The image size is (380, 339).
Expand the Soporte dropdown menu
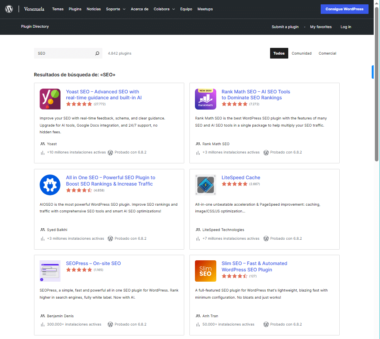click(115, 9)
